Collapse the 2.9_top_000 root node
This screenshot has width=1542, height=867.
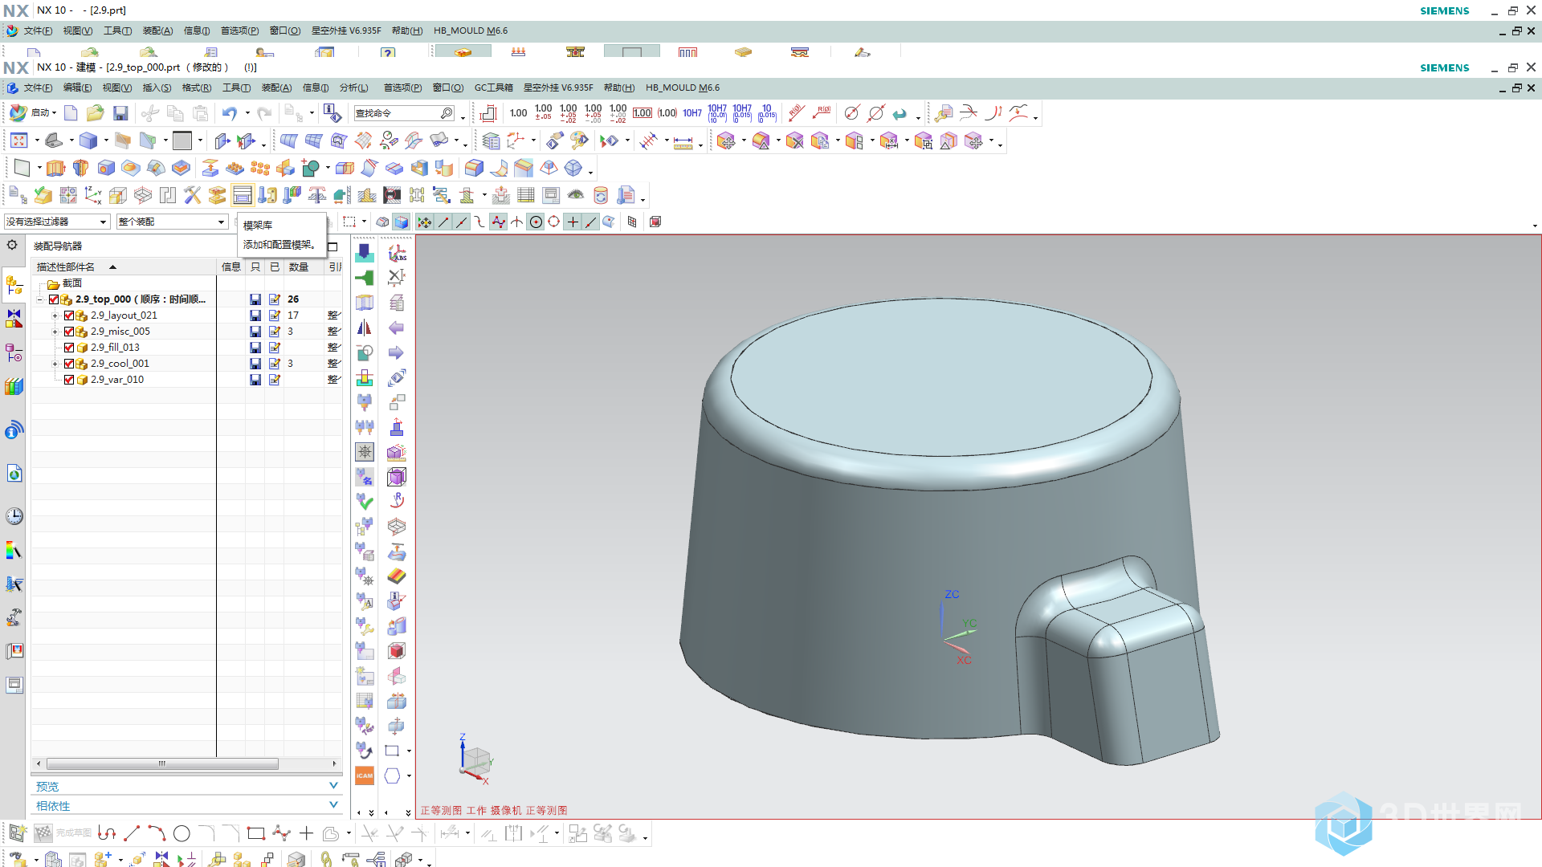point(39,299)
